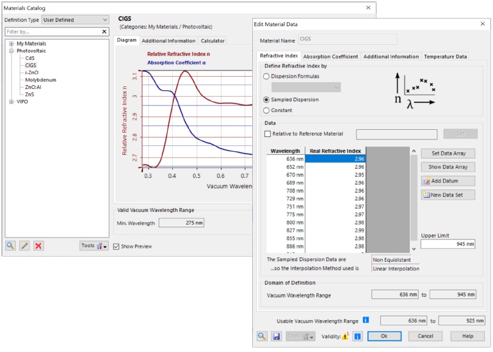Open the Tools dropdown in Materials Catalog
493x352 pixels.
pos(94,246)
